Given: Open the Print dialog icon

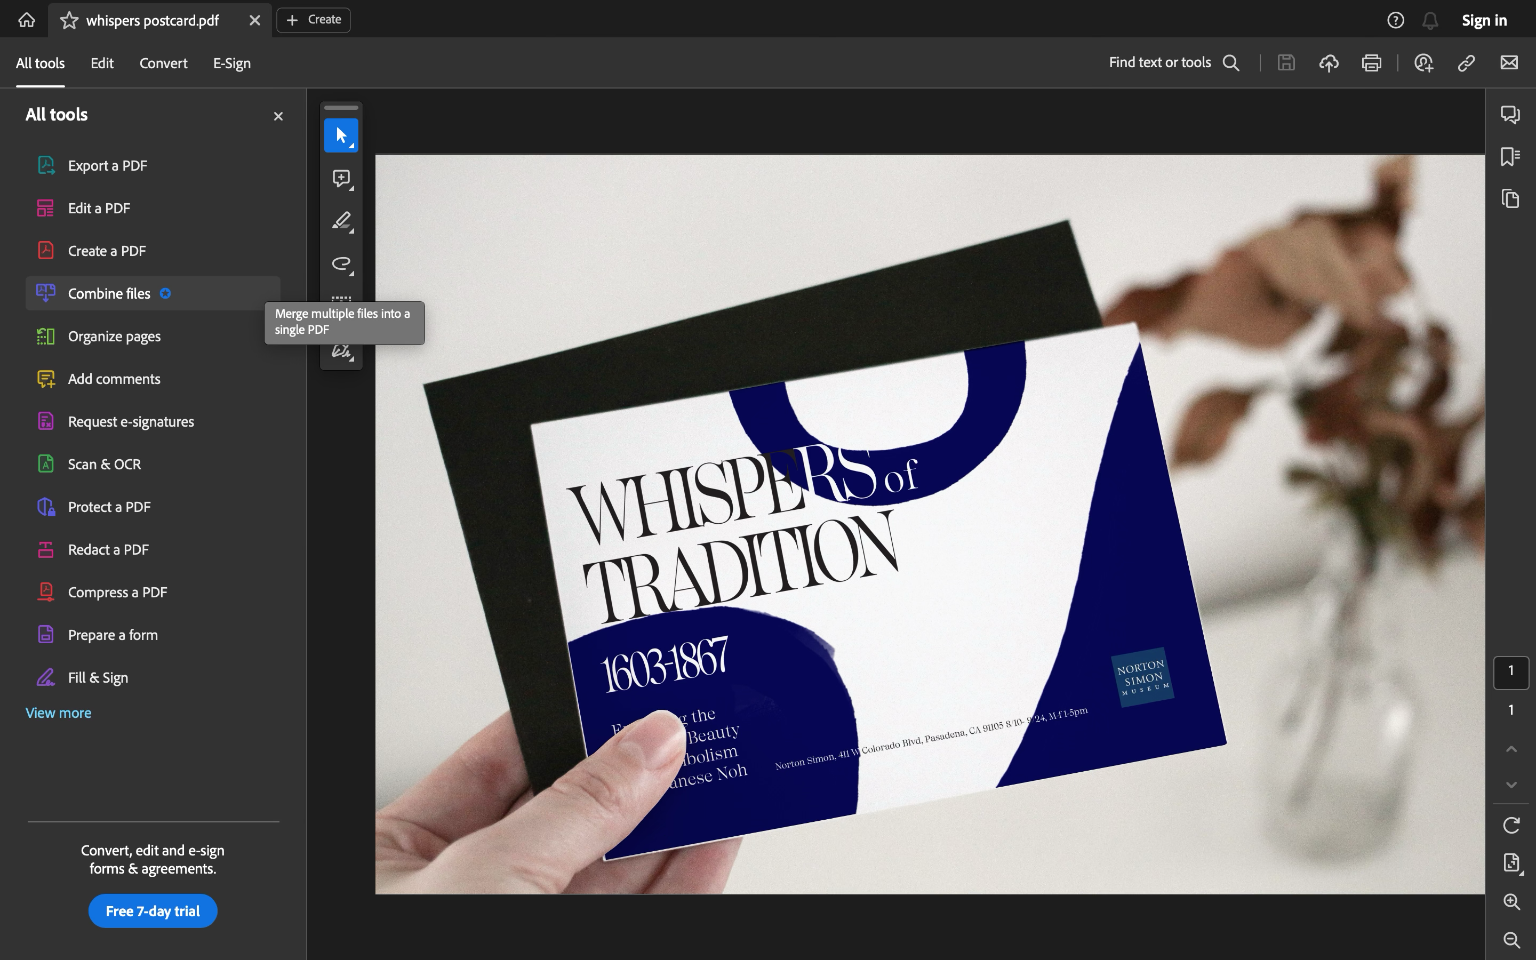Looking at the screenshot, I should tap(1371, 63).
